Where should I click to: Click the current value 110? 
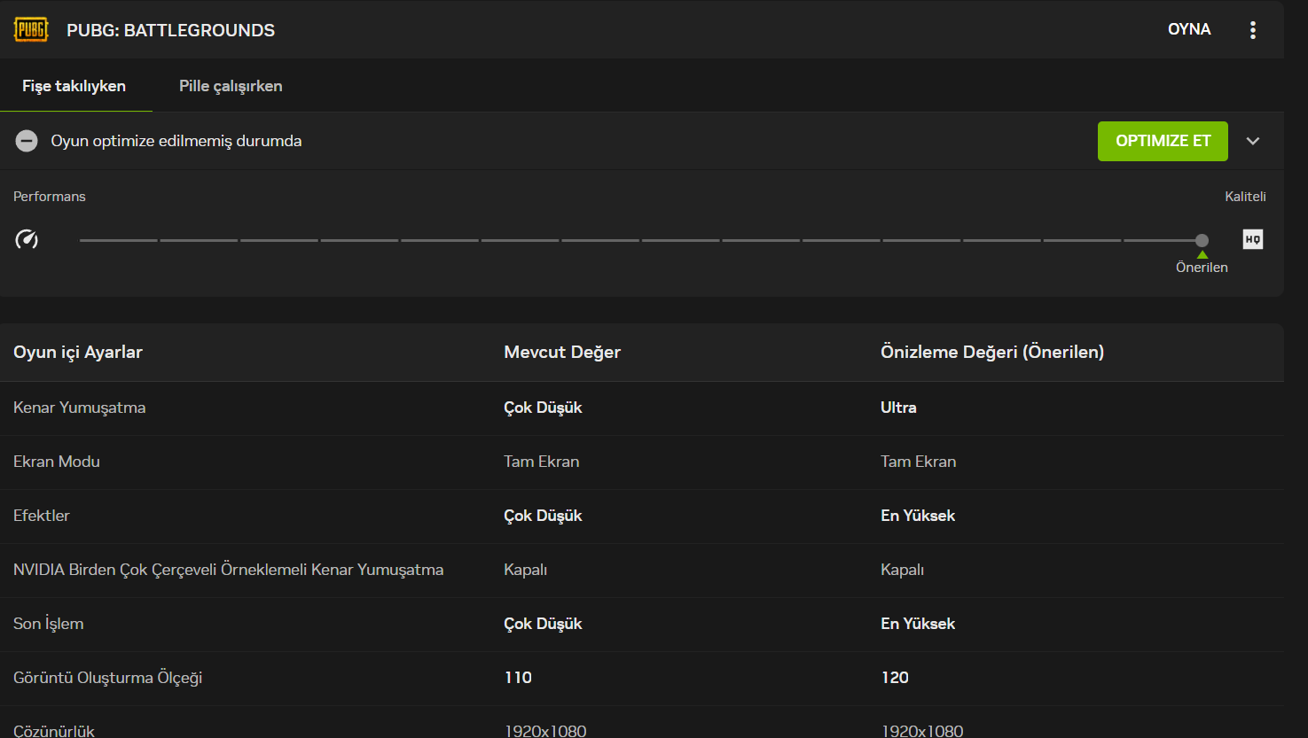pos(518,678)
